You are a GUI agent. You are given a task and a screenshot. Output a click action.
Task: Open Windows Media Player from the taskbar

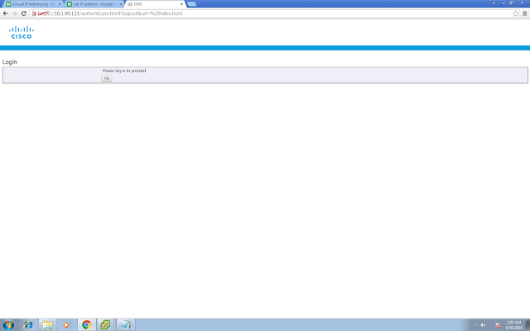[66, 325]
